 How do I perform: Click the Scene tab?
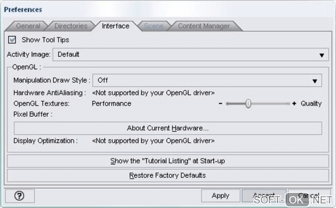pyautogui.click(x=154, y=26)
